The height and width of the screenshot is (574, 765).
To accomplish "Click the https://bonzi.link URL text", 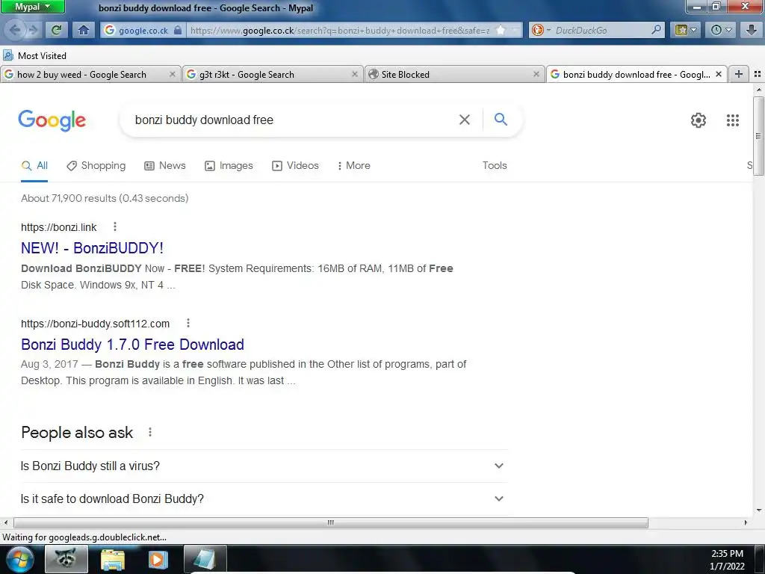I will tap(58, 227).
